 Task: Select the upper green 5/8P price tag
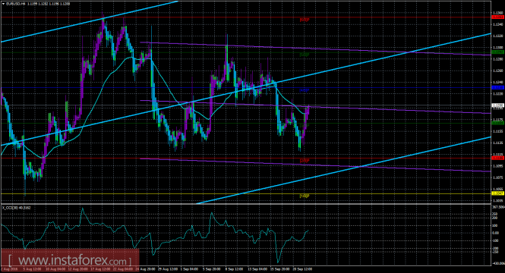[498, 52]
